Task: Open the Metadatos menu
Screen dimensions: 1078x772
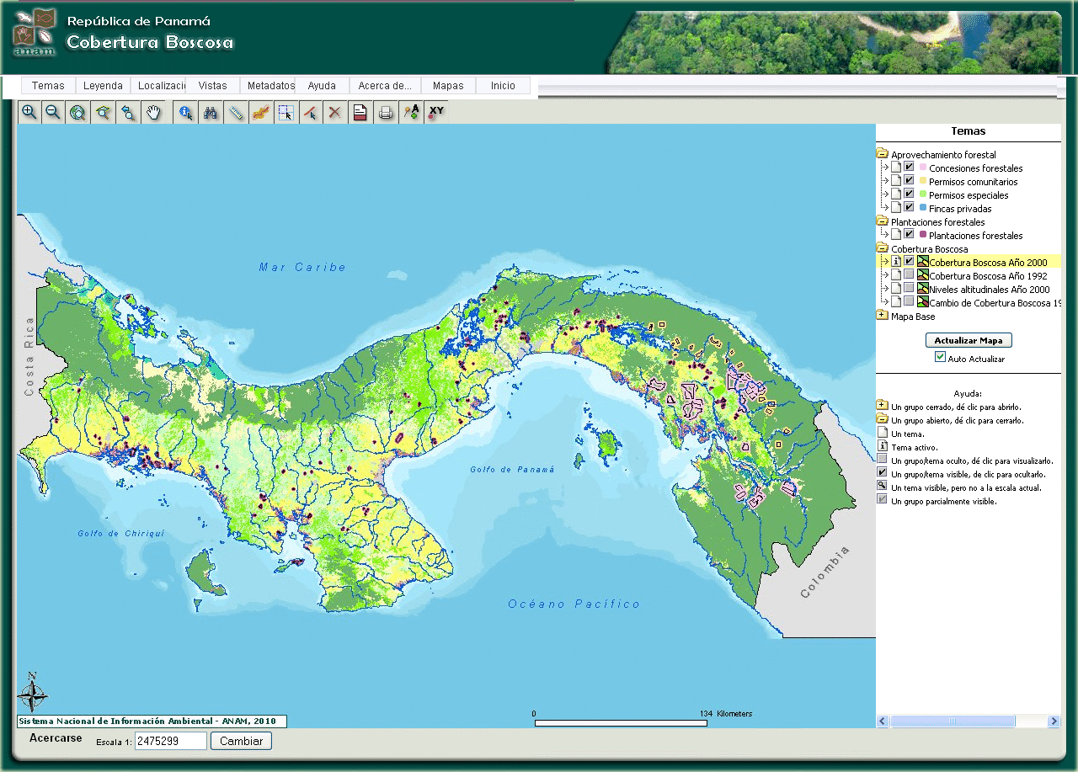Action: 269,85
